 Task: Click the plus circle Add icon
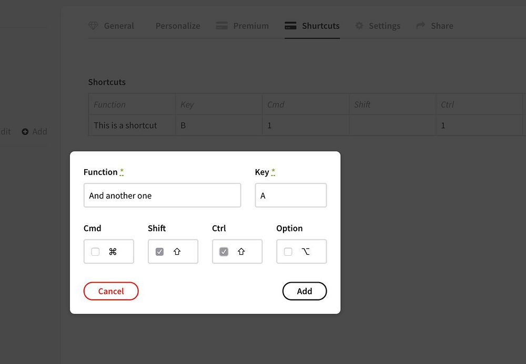tap(25, 132)
